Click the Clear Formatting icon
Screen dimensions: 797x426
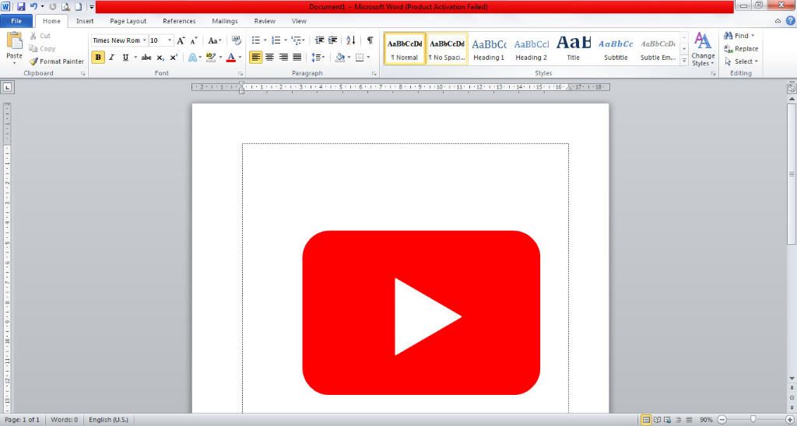coord(237,40)
